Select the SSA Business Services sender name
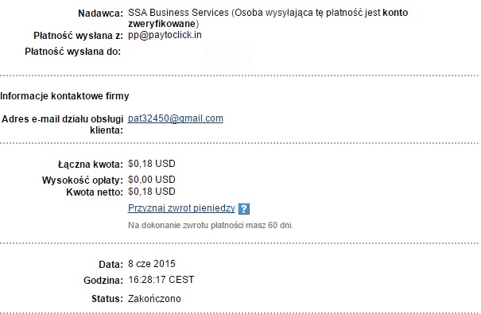Screen dimensions: 481x314 click(178, 13)
